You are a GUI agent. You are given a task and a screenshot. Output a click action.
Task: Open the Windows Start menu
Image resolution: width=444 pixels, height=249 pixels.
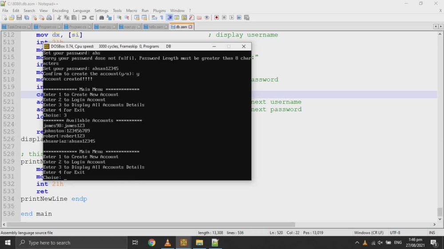point(8,242)
